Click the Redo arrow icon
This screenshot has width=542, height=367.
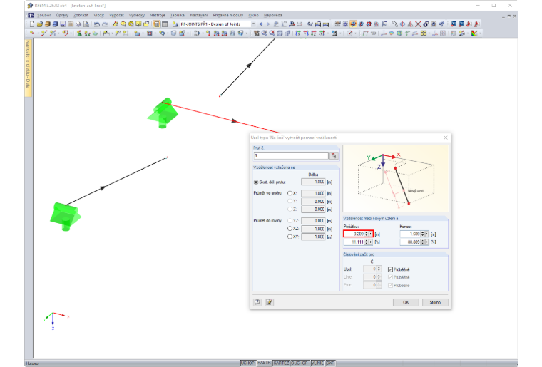(x=105, y=24)
